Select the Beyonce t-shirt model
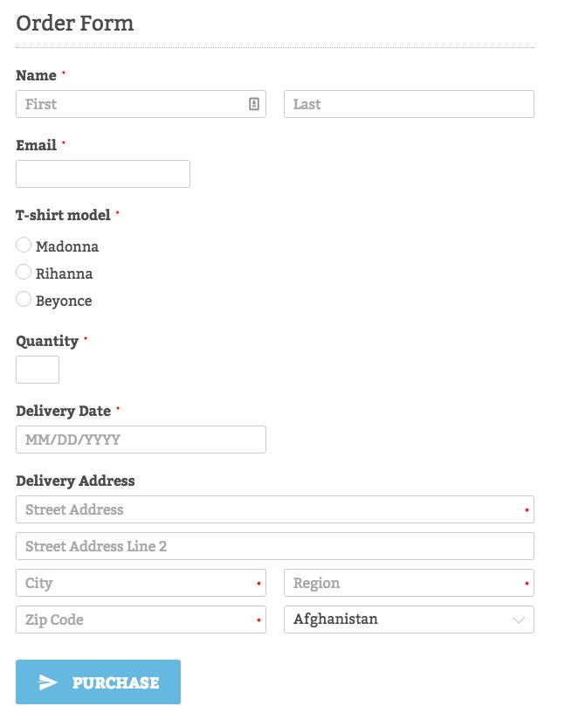This screenshot has width=579, height=713. pos(24,300)
